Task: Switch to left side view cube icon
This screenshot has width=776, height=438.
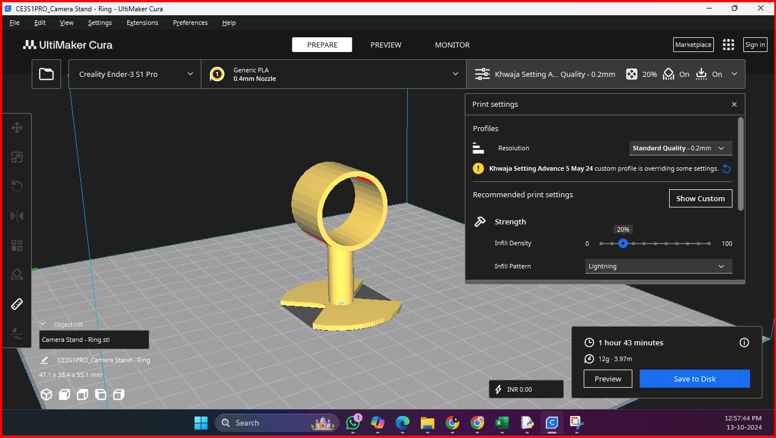Action: 101,394
